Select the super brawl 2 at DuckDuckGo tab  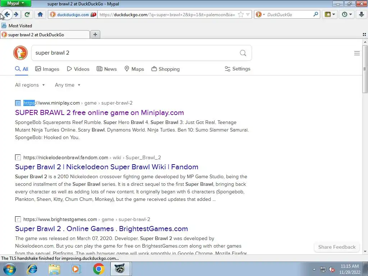pos(45,35)
